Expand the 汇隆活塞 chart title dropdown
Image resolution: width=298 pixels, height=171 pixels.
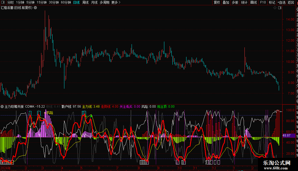[x=35, y=8]
